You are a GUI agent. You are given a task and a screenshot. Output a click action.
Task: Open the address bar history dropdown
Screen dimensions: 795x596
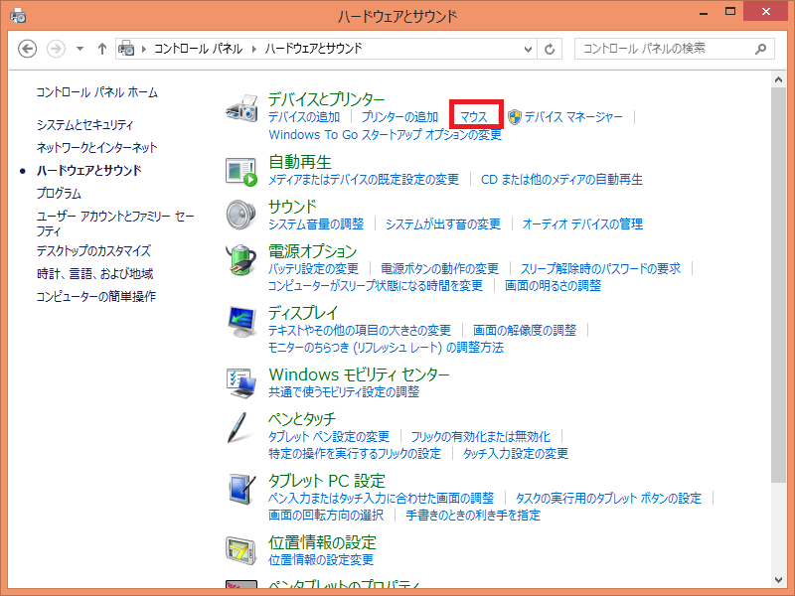[x=529, y=47]
